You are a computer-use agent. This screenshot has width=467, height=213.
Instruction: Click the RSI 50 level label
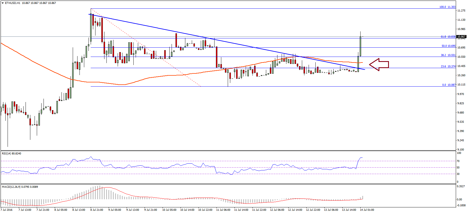pyautogui.click(x=458, y=168)
